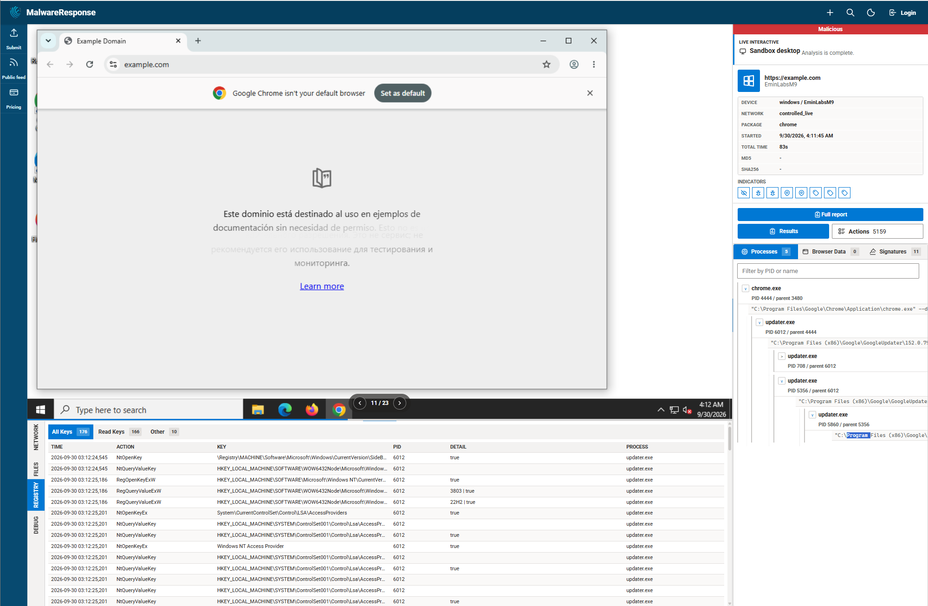
Task: Click the last tag indicator icon
Action: coord(844,193)
